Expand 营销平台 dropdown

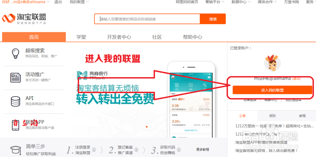223,2
